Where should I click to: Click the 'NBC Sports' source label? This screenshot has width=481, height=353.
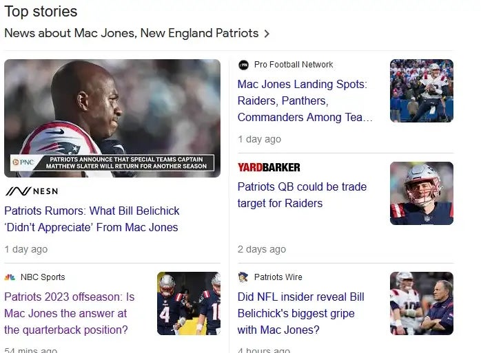tap(43, 277)
